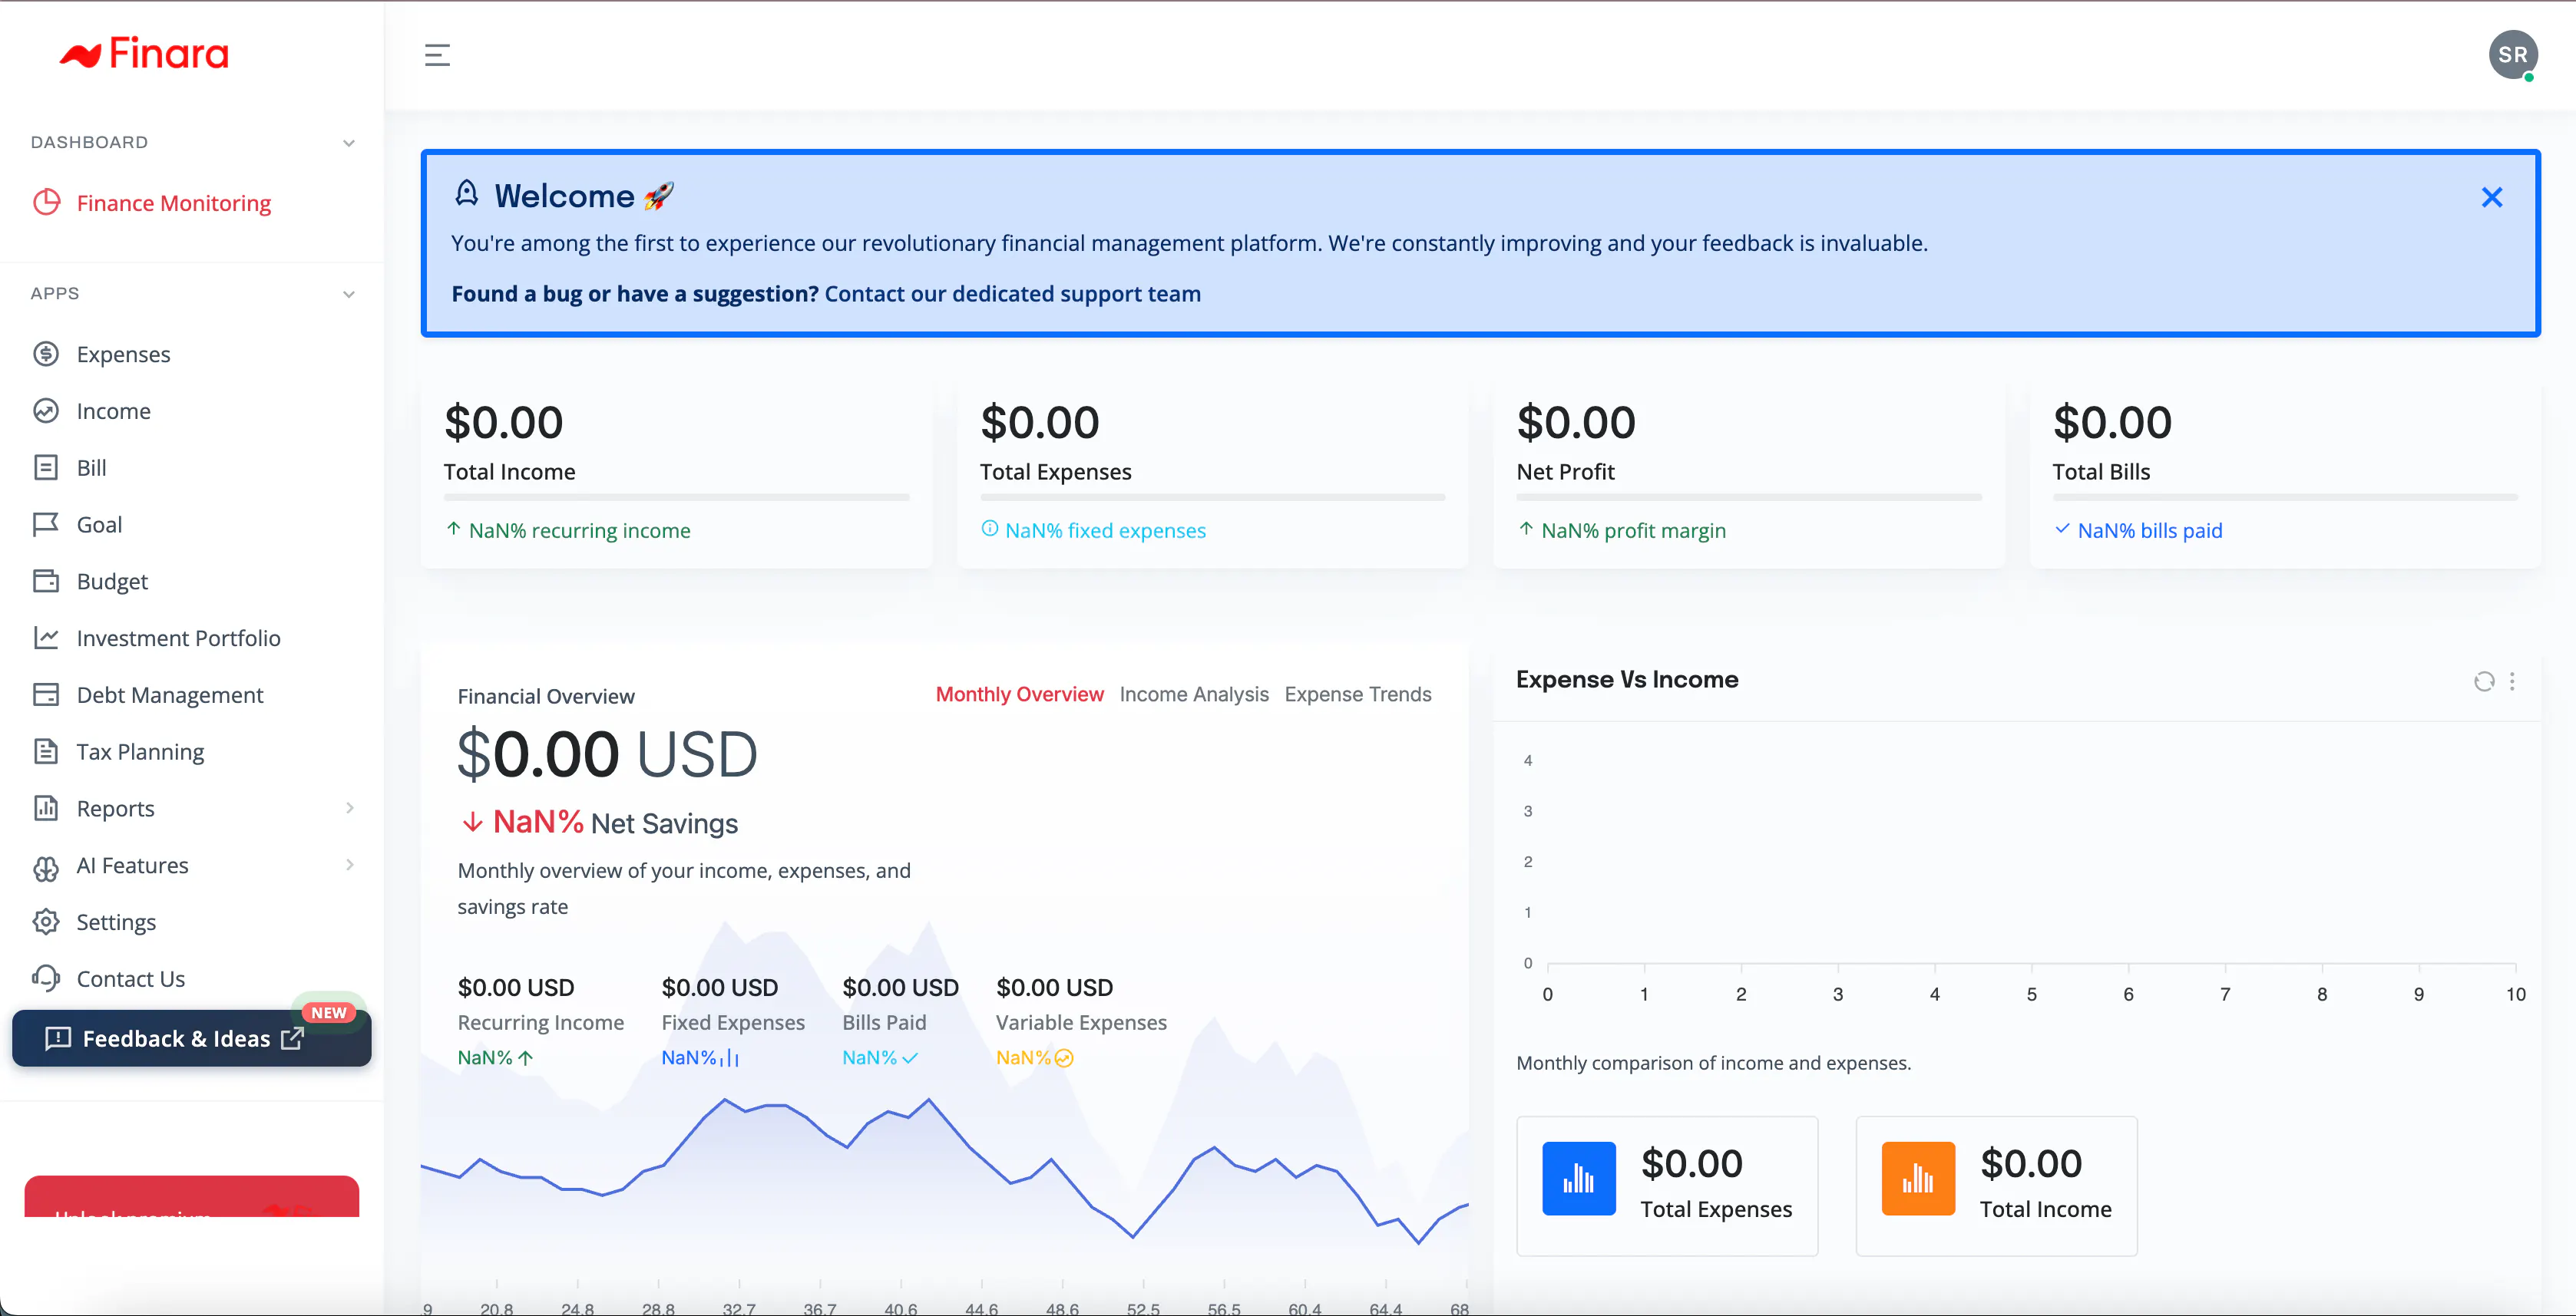Viewport: 2576px width, 1316px height.
Task: Open the Feedback & Ideas button
Action: point(191,1038)
